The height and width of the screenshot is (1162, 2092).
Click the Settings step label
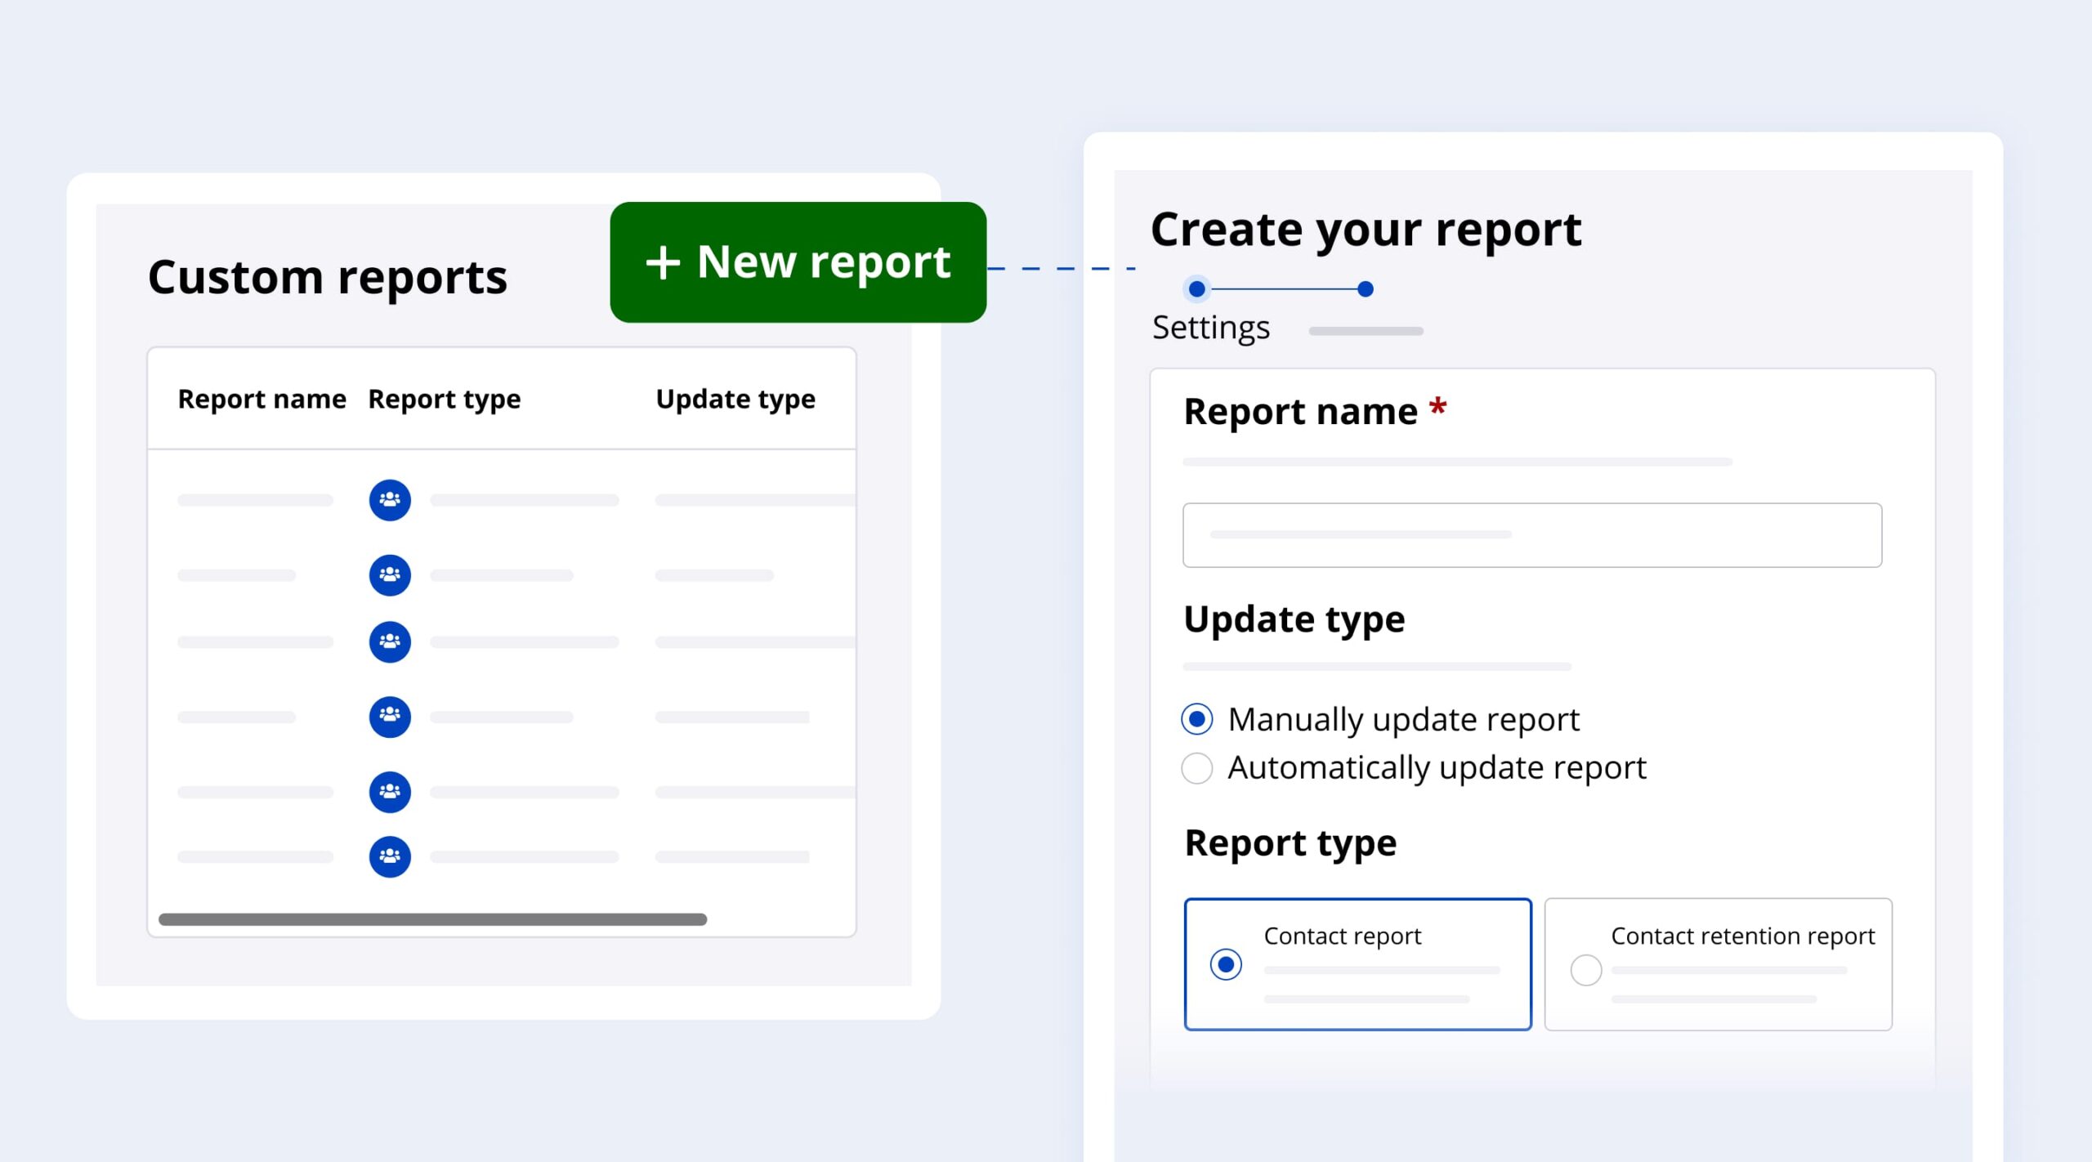click(1210, 328)
